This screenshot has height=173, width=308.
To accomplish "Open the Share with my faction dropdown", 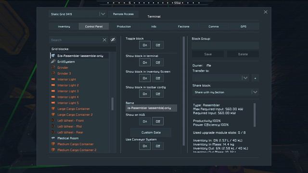I will 226,92.
